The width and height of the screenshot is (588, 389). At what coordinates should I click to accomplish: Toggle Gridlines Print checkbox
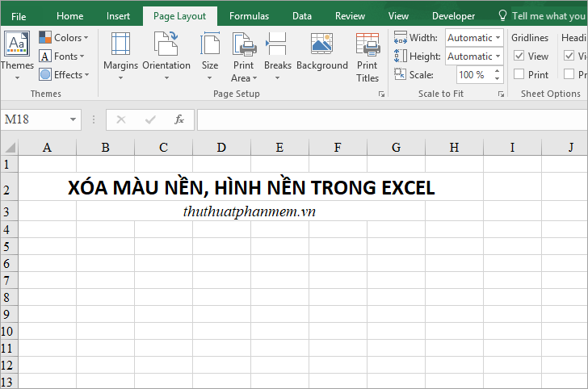click(519, 74)
